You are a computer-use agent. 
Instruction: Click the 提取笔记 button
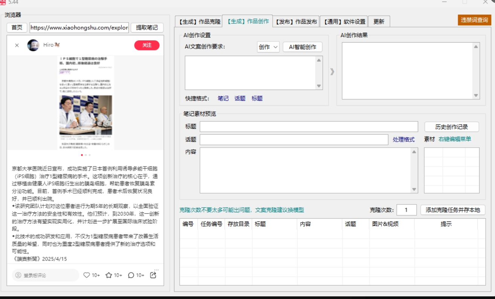[147, 27]
